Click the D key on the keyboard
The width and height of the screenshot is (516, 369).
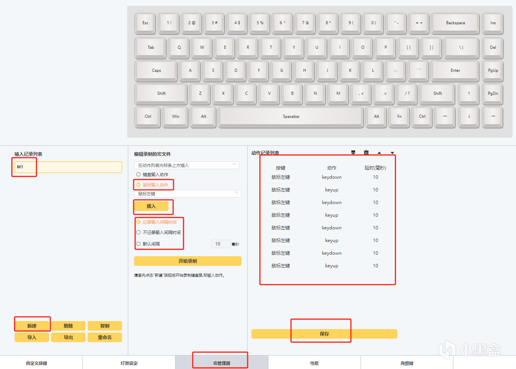pos(236,71)
